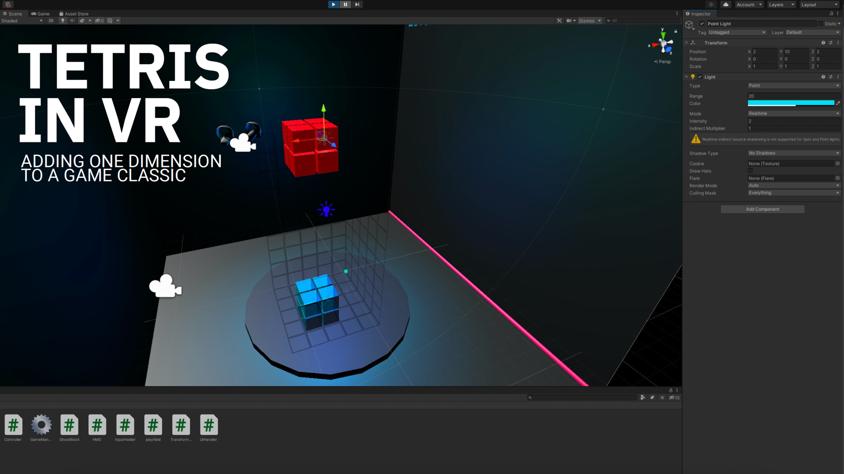Open grid settings dropdown arrow
844x474 pixels.
point(118,21)
